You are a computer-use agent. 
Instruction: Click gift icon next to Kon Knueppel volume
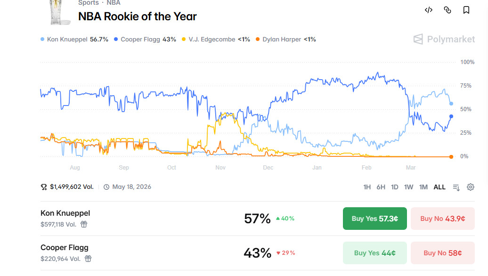point(84,224)
